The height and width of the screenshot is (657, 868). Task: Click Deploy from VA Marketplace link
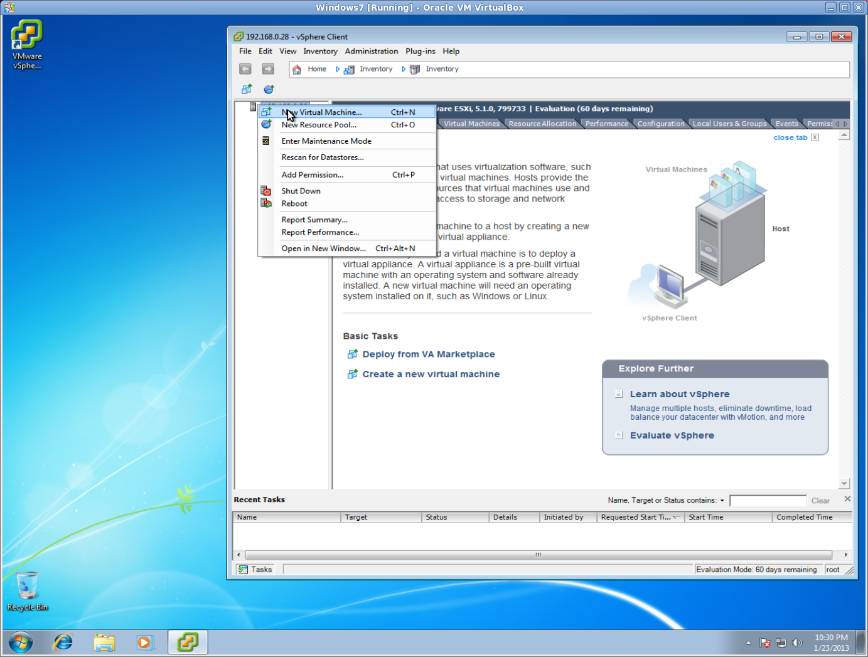point(429,355)
